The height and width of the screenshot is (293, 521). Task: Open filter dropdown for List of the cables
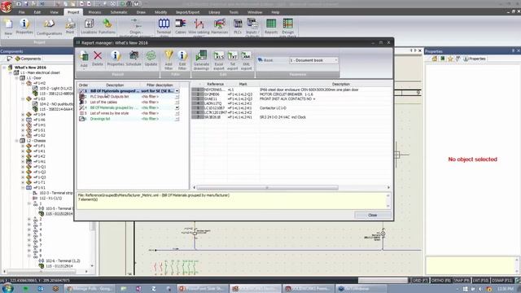177,103
